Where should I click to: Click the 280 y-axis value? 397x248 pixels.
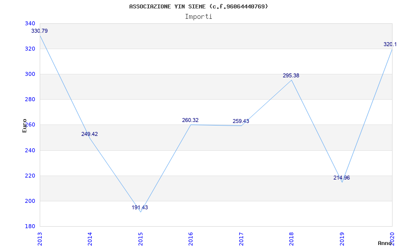[x=30, y=100]
